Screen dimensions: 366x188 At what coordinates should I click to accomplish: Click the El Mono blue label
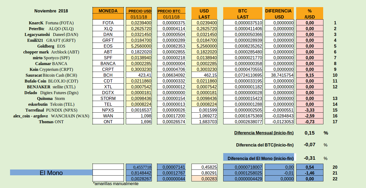[x=51, y=173]
